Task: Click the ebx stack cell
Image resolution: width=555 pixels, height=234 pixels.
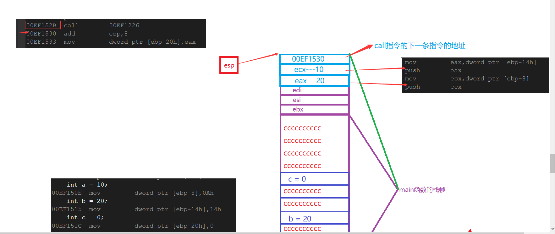Action: (315, 109)
